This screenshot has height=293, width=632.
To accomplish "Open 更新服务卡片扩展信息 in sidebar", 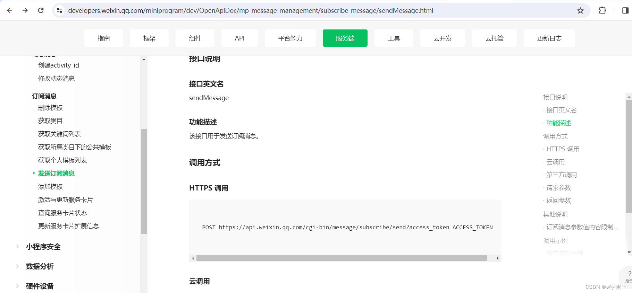I will tap(69, 226).
